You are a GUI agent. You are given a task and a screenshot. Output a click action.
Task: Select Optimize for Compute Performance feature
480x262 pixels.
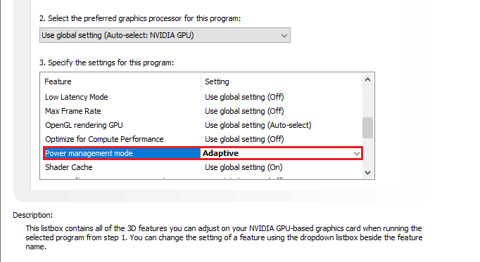point(104,139)
